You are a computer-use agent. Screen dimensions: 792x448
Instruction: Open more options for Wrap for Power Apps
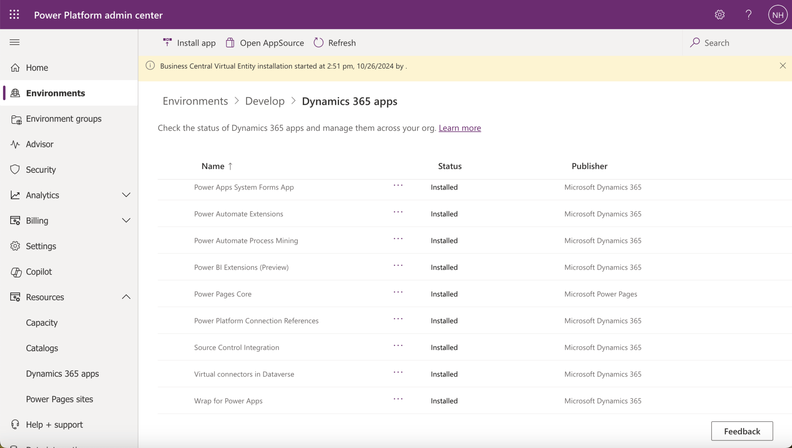[398, 399]
